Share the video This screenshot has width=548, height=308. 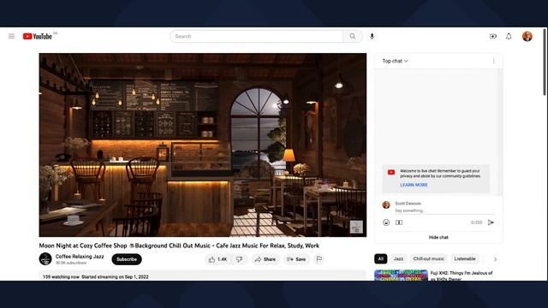click(265, 259)
